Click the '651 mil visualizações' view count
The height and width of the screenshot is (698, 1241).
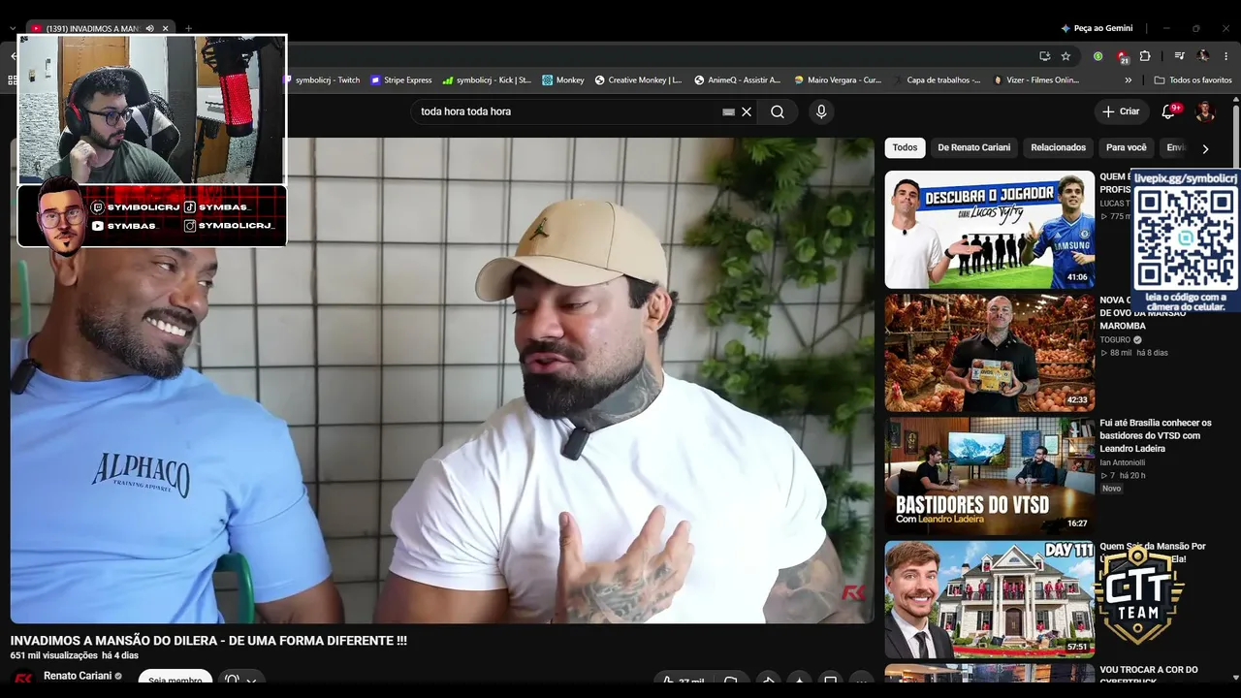[x=54, y=656]
